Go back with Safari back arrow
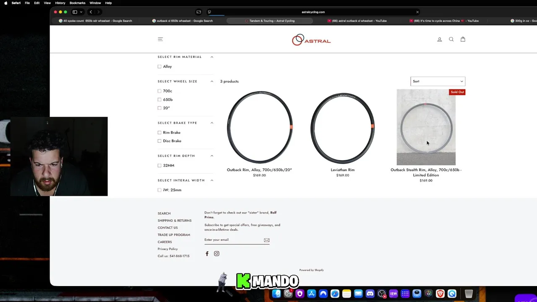 point(91,12)
